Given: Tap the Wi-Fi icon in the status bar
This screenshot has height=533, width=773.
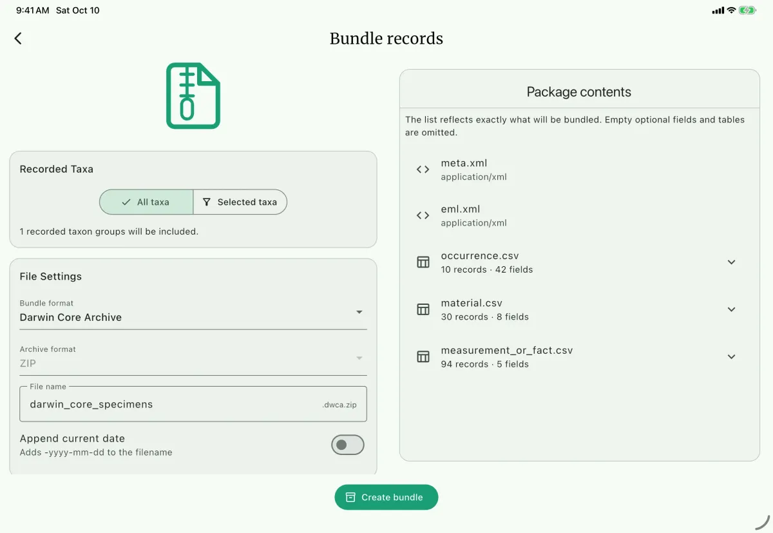Looking at the screenshot, I should click(x=731, y=10).
